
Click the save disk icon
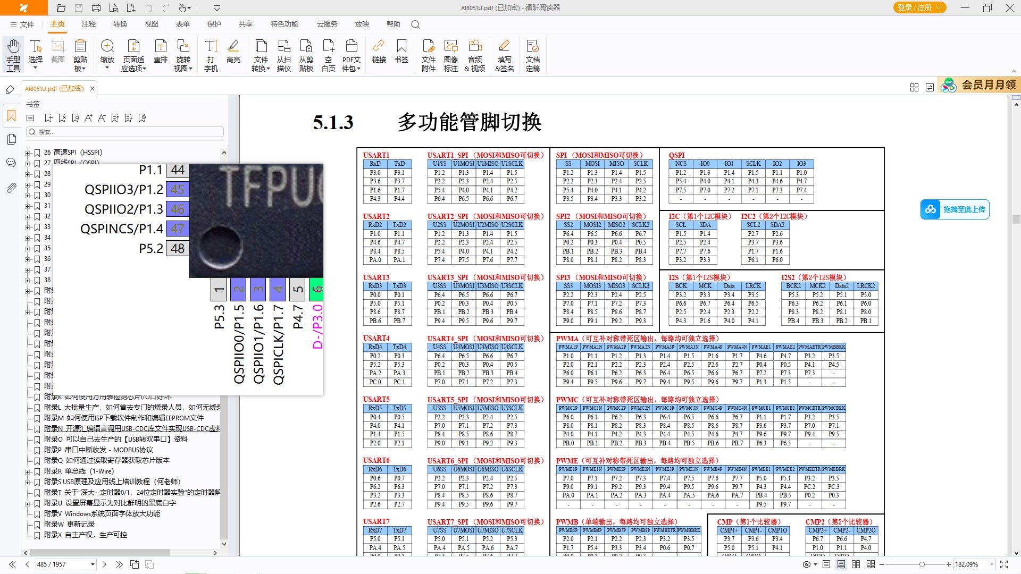[x=79, y=8]
